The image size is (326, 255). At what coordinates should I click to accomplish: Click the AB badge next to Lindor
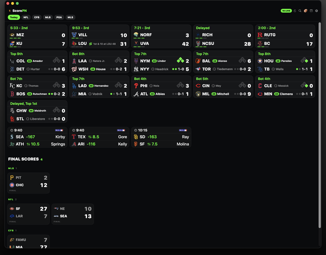pyautogui.click(x=154, y=61)
